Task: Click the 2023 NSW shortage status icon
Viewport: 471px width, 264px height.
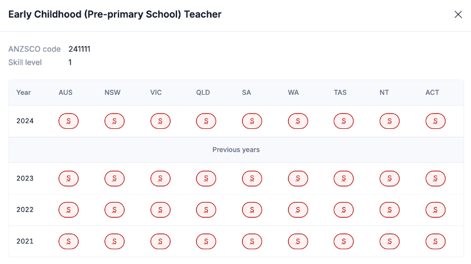Action: tap(115, 179)
